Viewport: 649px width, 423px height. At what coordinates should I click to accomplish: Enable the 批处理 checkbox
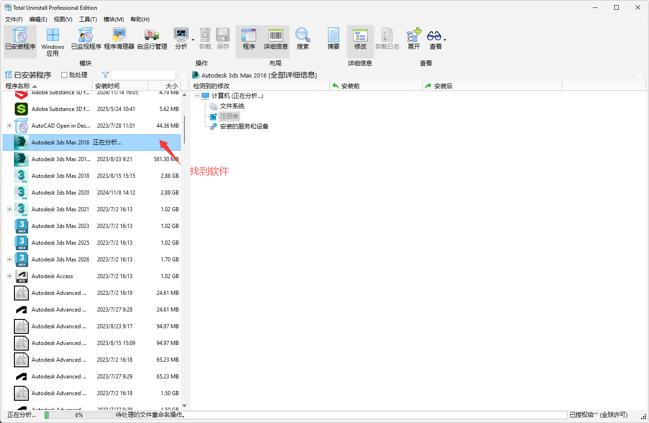pos(65,75)
